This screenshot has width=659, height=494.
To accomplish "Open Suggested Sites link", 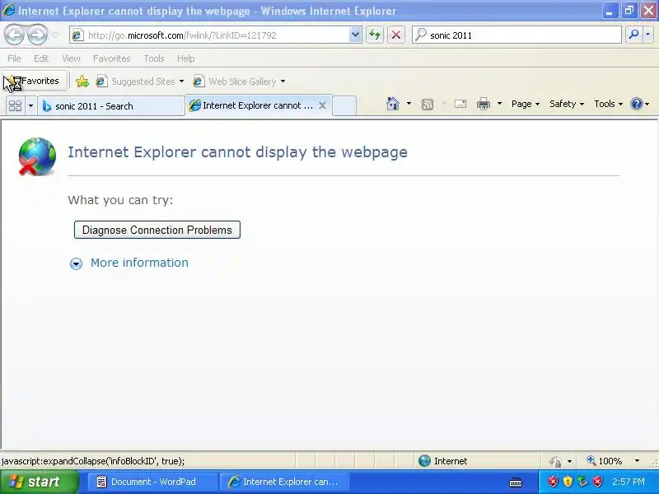I will [136, 81].
